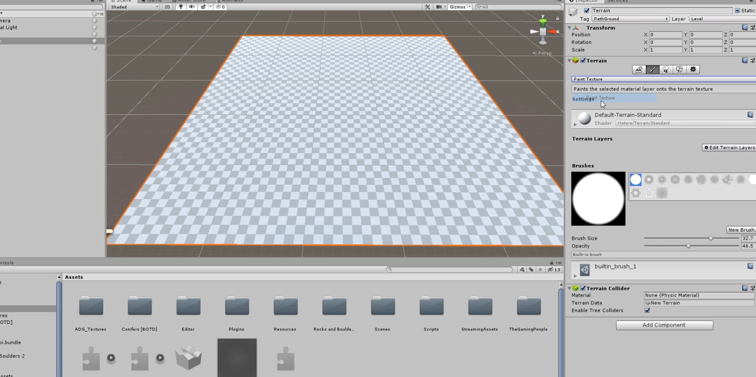Switch to the Services tab
This screenshot has height=377, width=756.
pos(617,1)
